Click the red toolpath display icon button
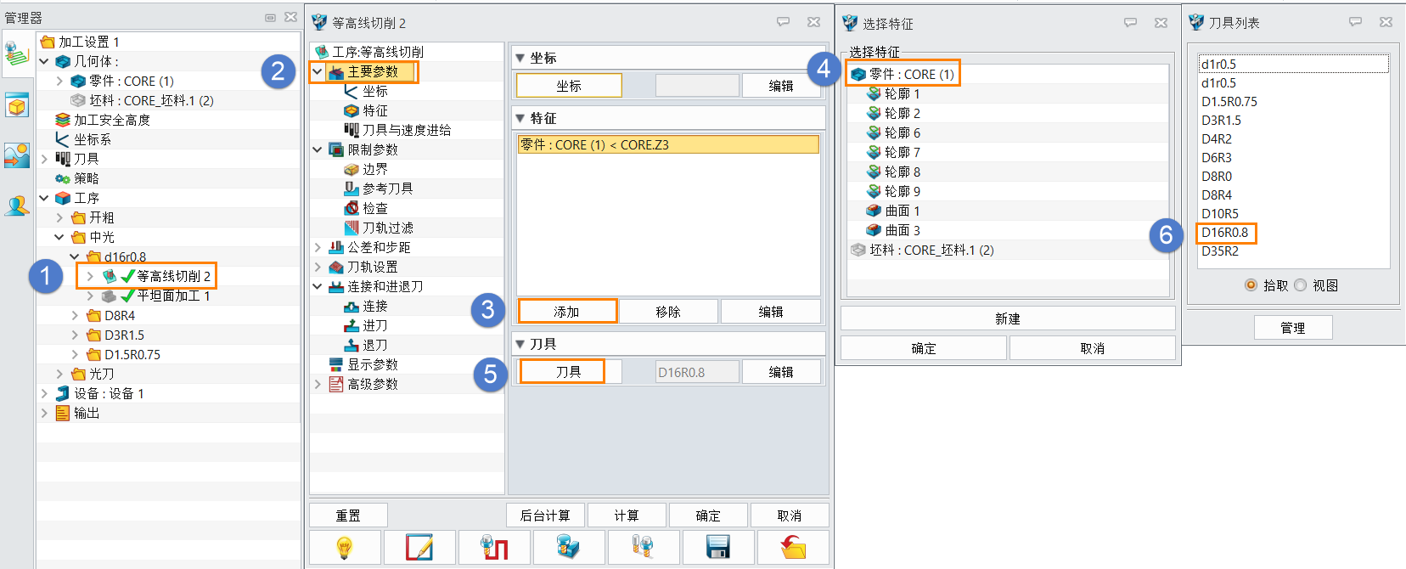This screenshot has width=1406, height=569. click(493, 548)
